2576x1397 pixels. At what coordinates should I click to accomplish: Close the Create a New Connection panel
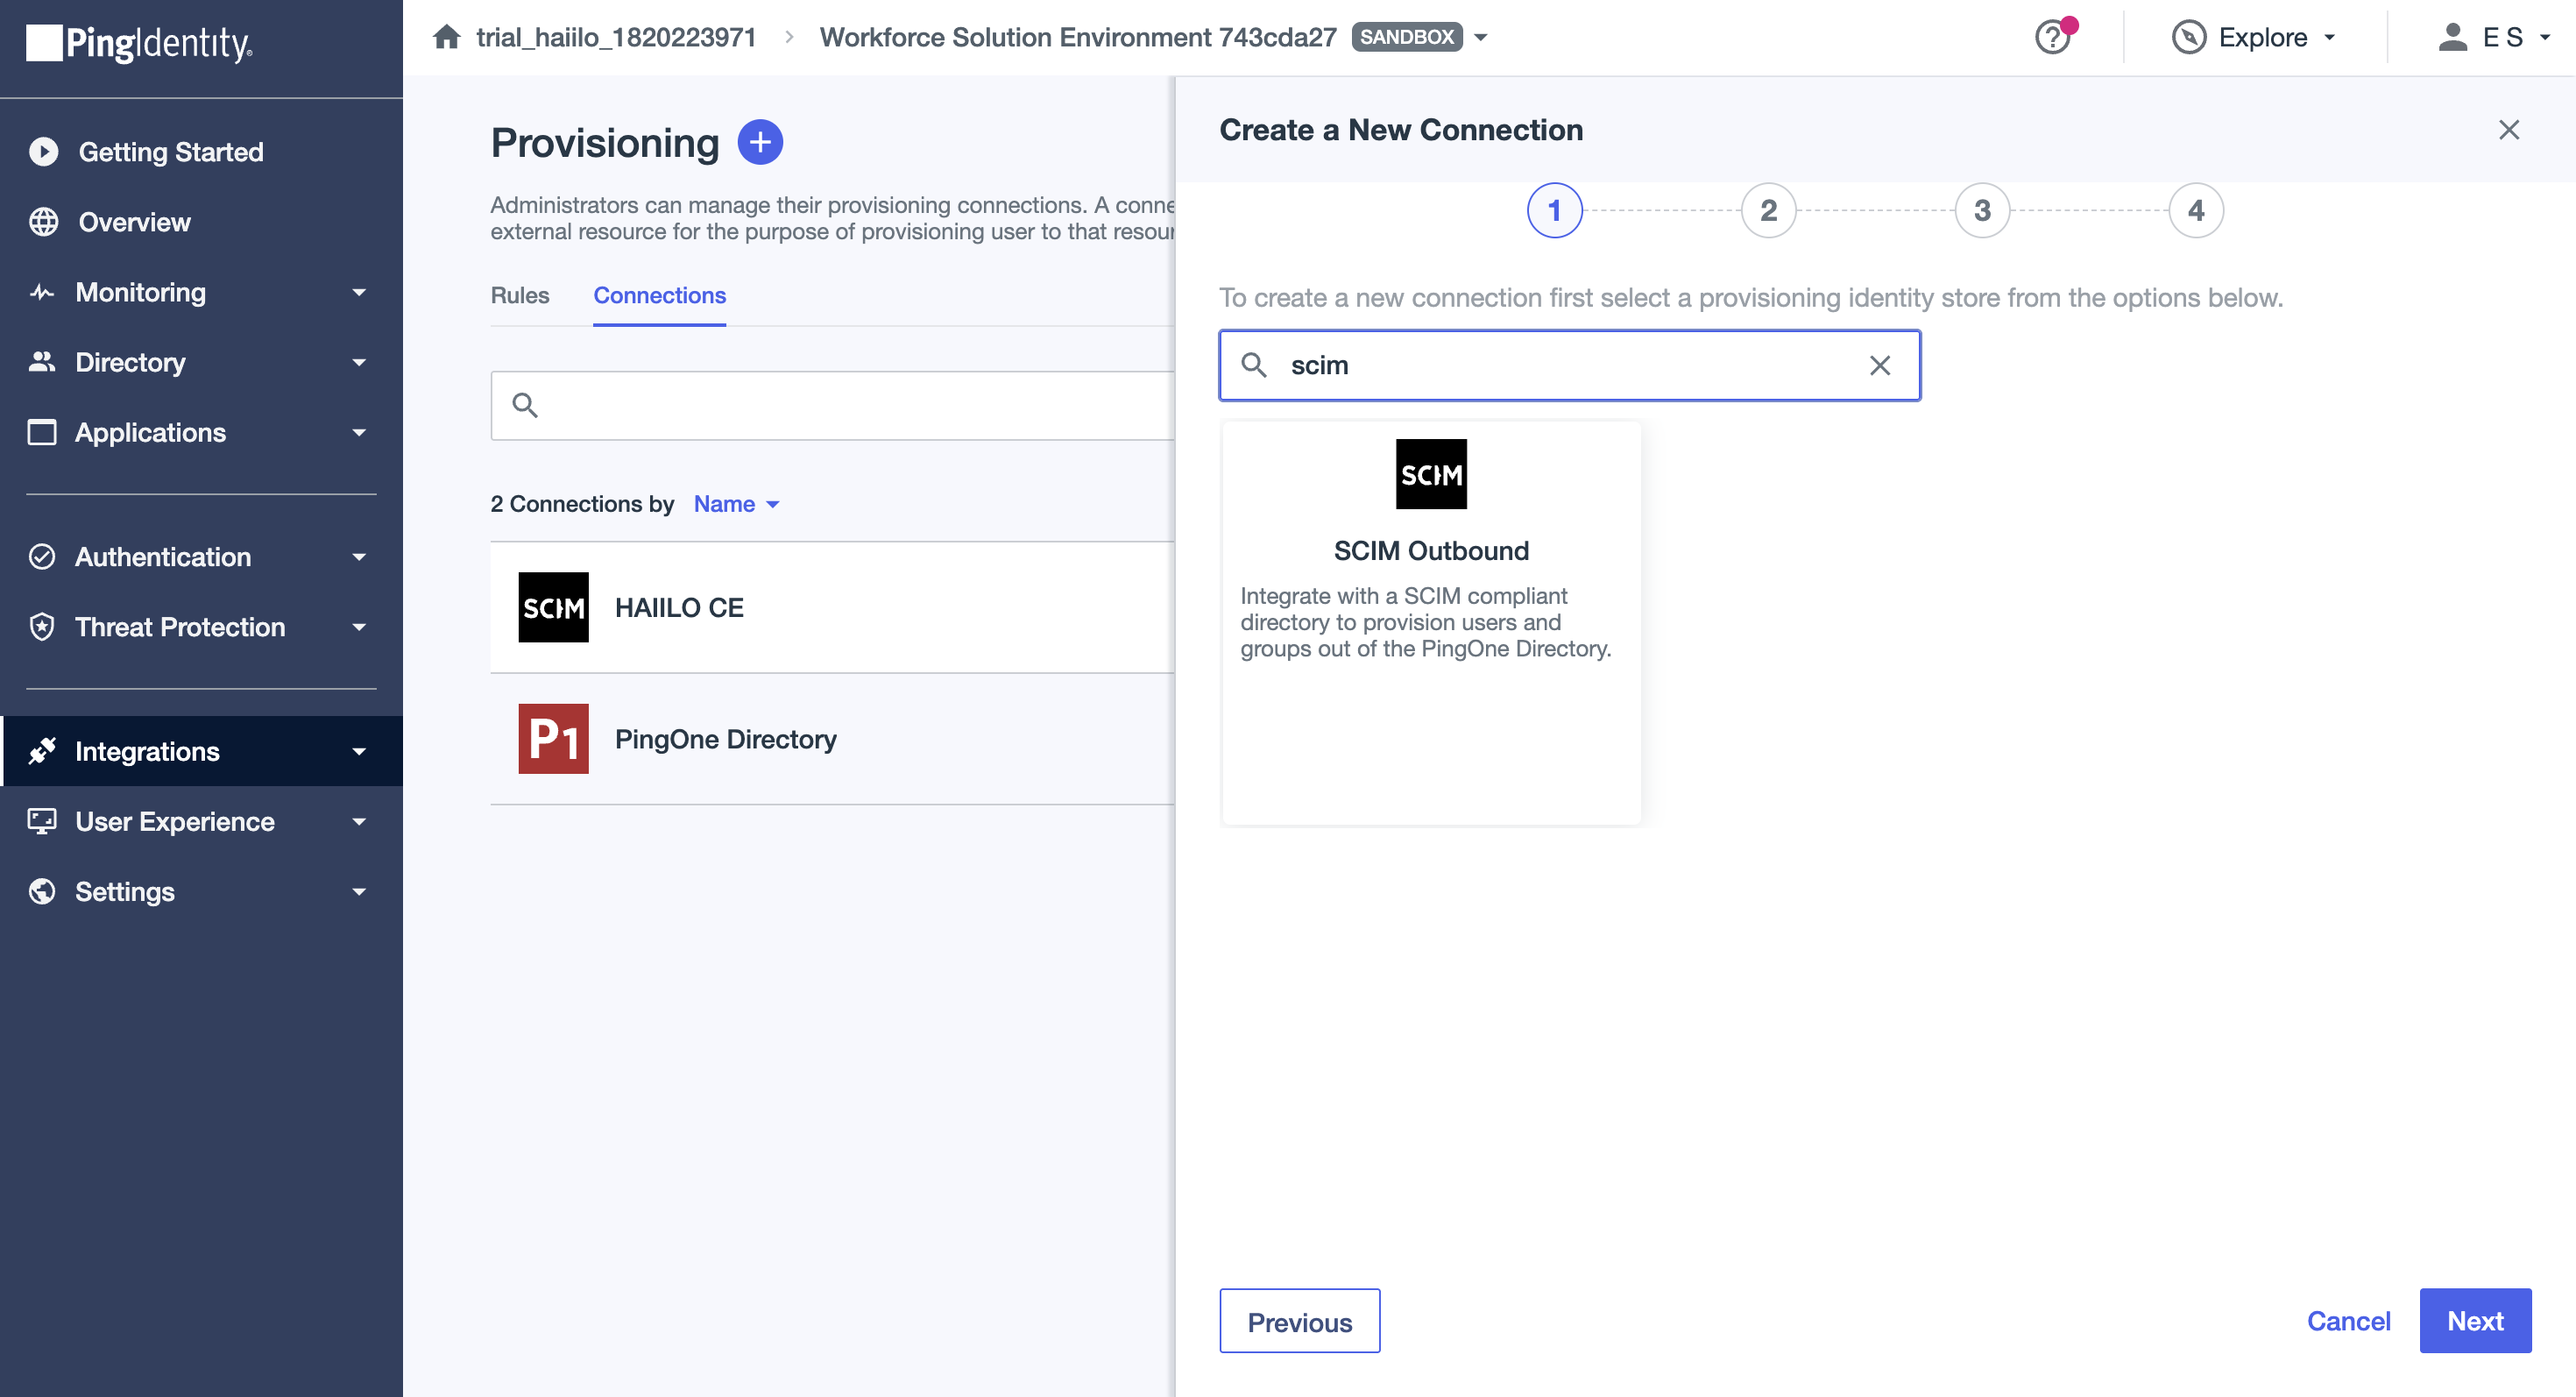click(x=2508, y=130)
